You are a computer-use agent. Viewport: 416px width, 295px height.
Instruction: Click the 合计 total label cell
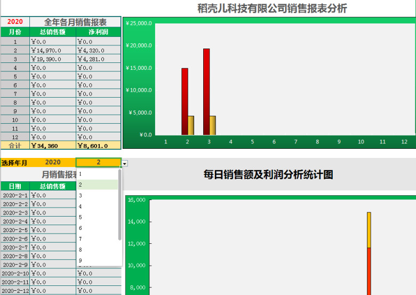(15, 146)
